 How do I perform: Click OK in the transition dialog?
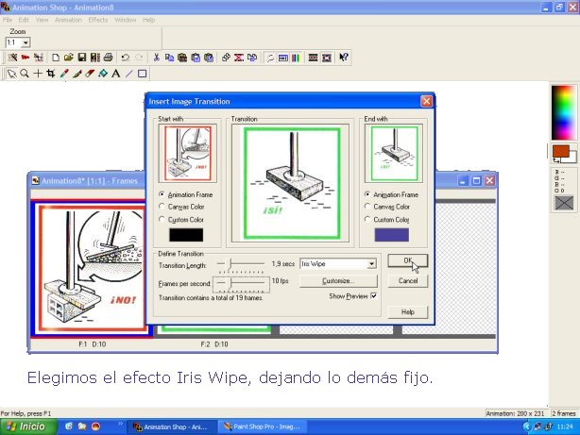click(408, 260)
